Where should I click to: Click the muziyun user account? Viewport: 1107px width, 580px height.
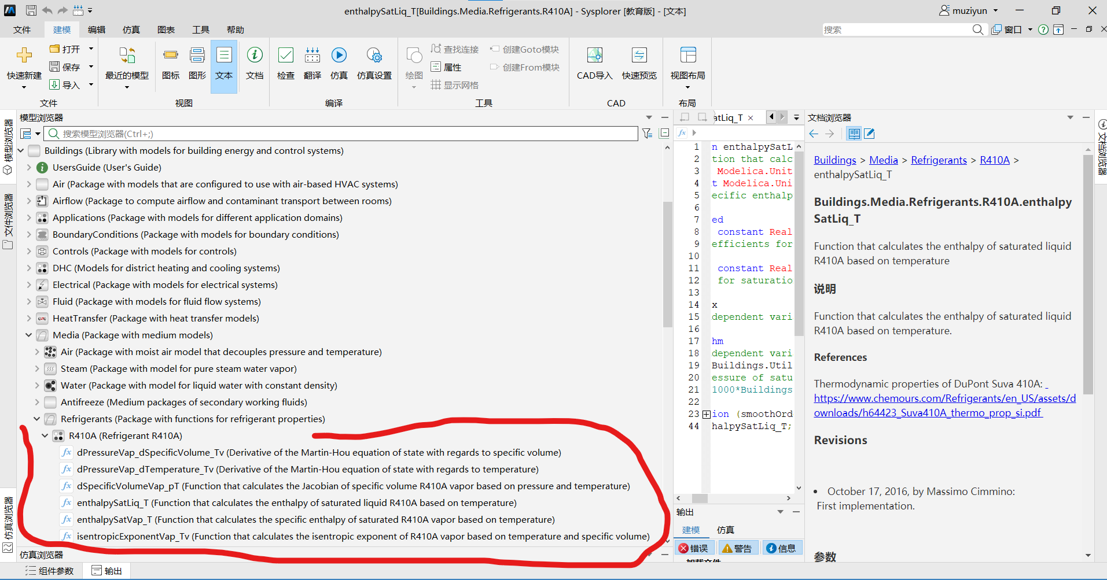968,10
